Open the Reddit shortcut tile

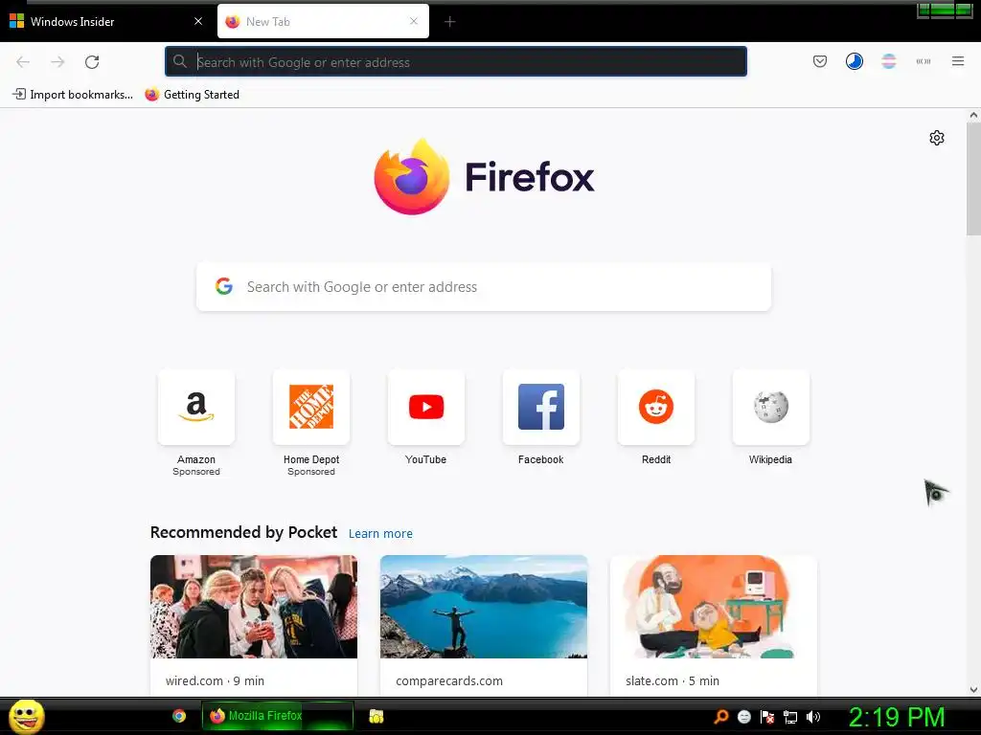click(x=655, y=407)
